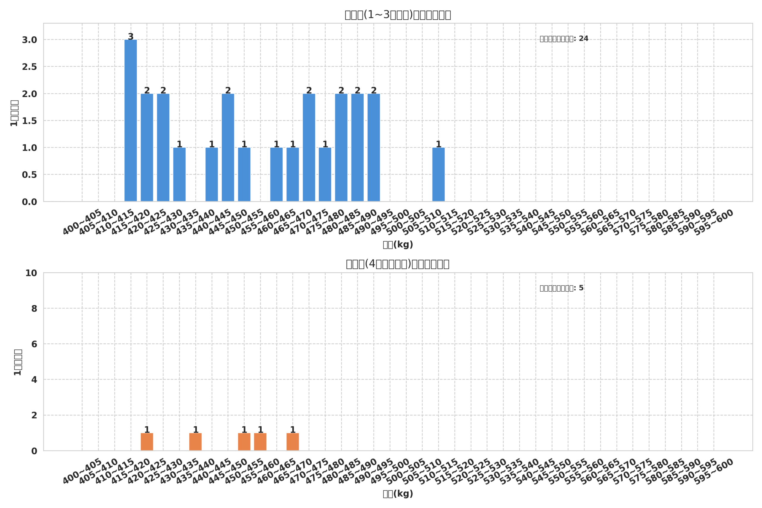Click the blue 415~420 bar in top chart
762x508 pixels.
tap(131, 121)
